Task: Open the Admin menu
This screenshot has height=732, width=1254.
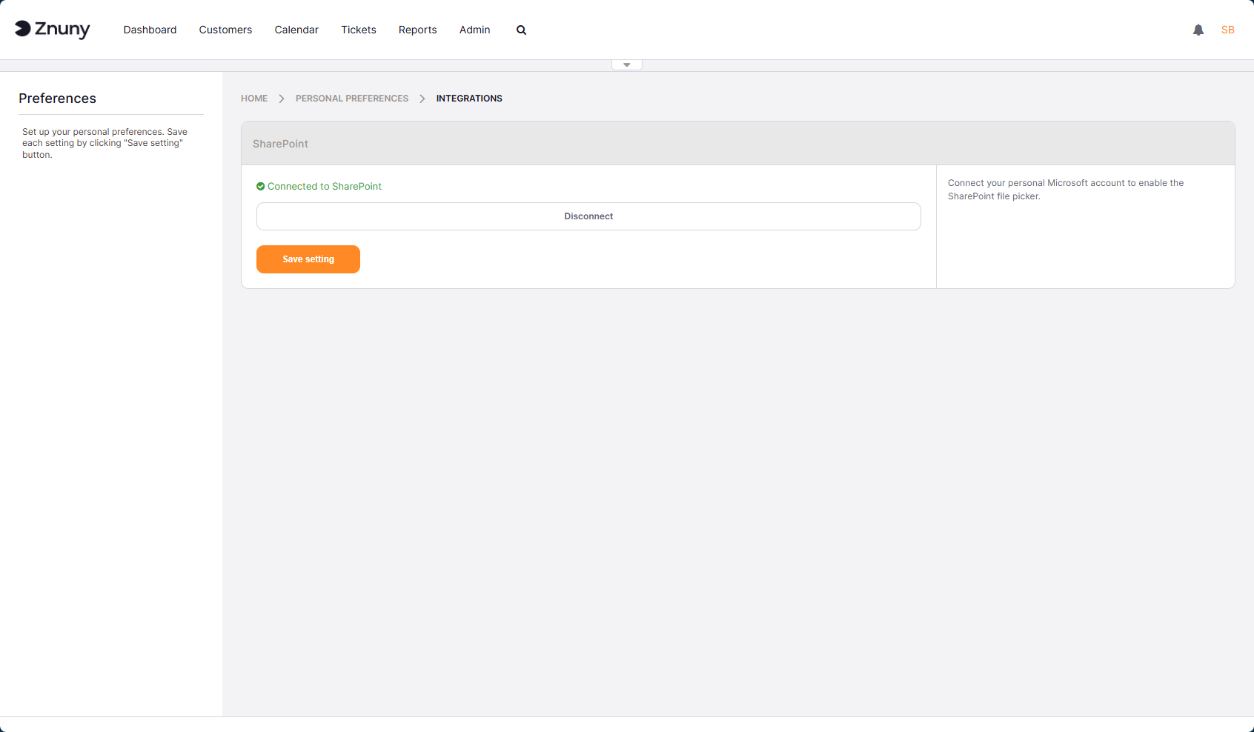Action: pos(475,30)
